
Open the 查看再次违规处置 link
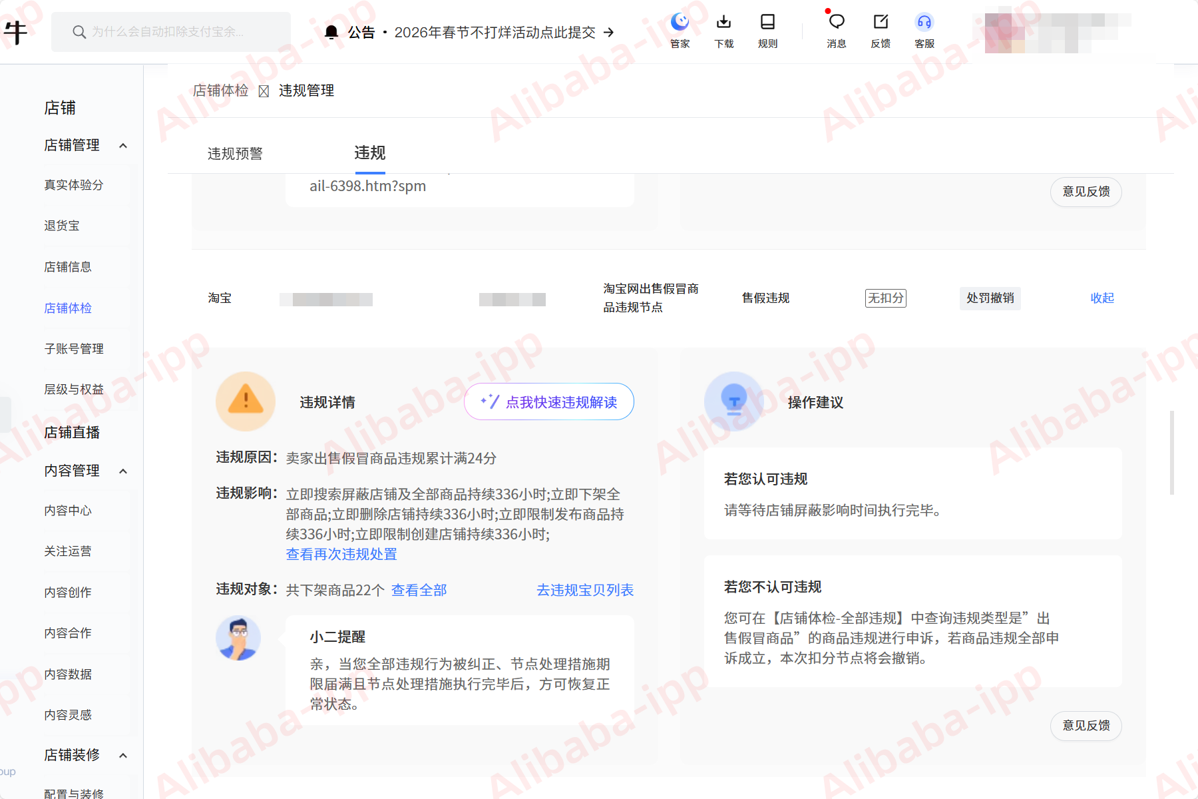341,554
